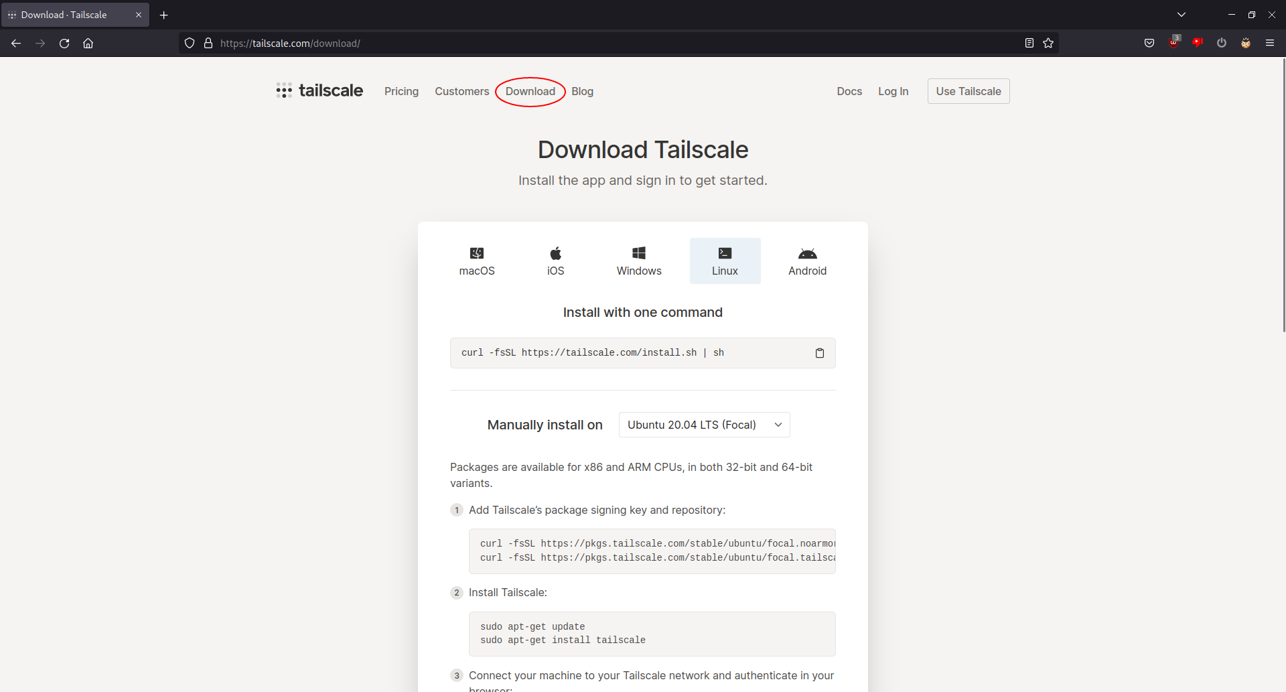This screenshot has width=1286, height=692.
Task: Click the browser forward arrow
Action: pyautogui.click(x=40, y=44)
